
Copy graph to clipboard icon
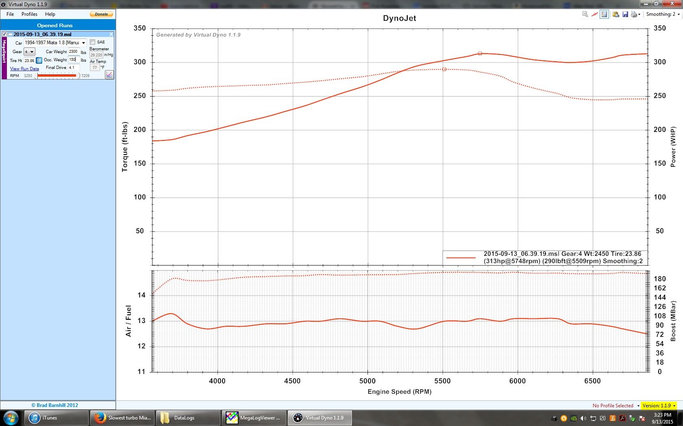click(x=616, y=14)
